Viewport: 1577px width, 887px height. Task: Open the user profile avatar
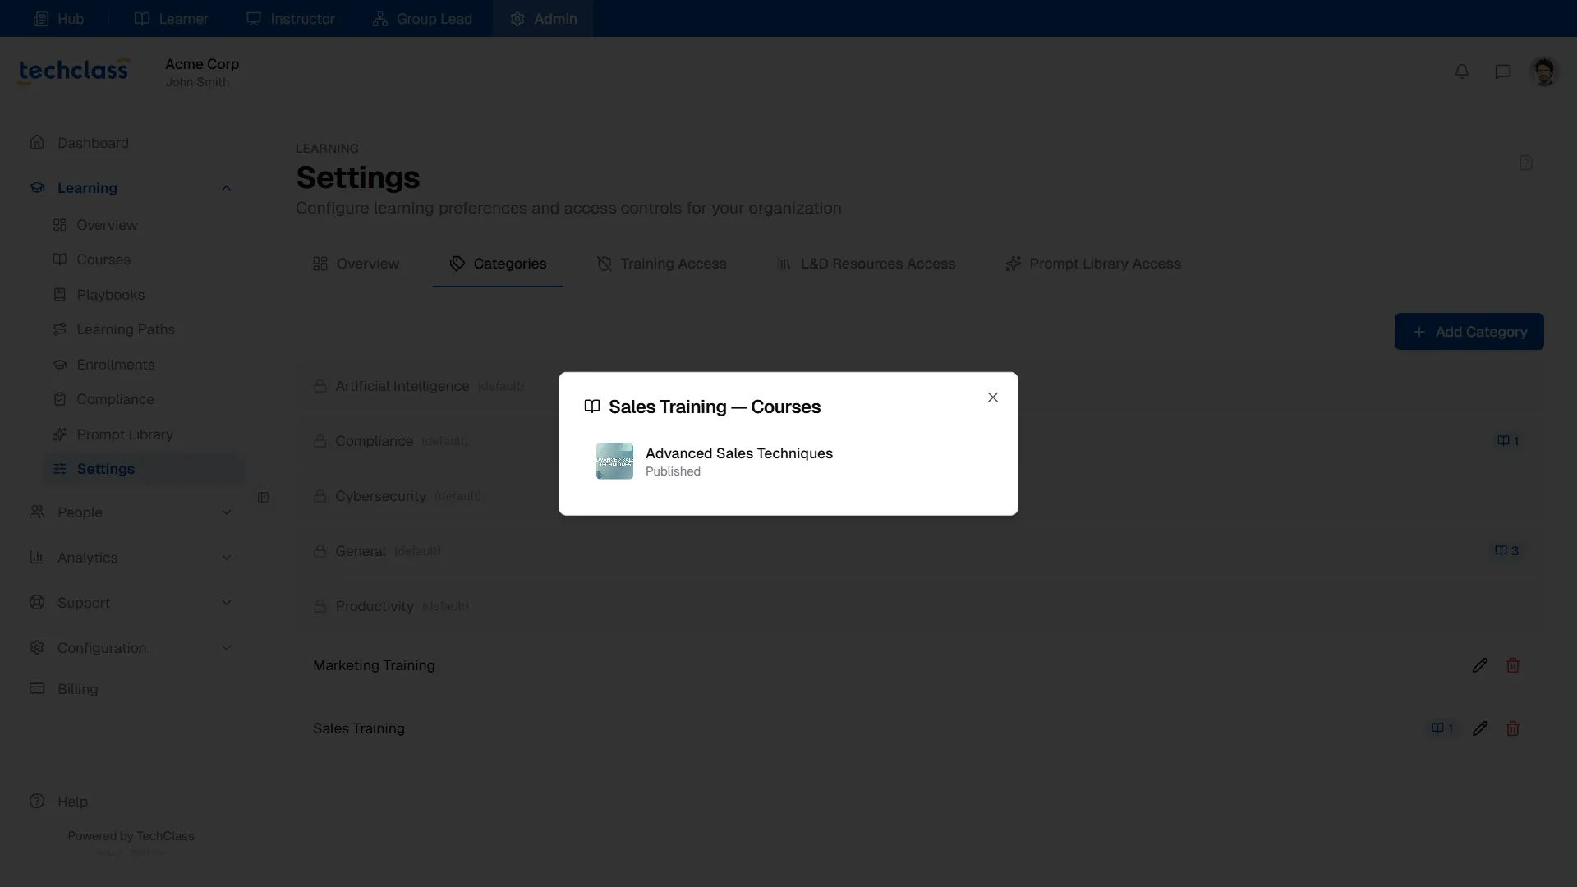[x=1544, y=71]
